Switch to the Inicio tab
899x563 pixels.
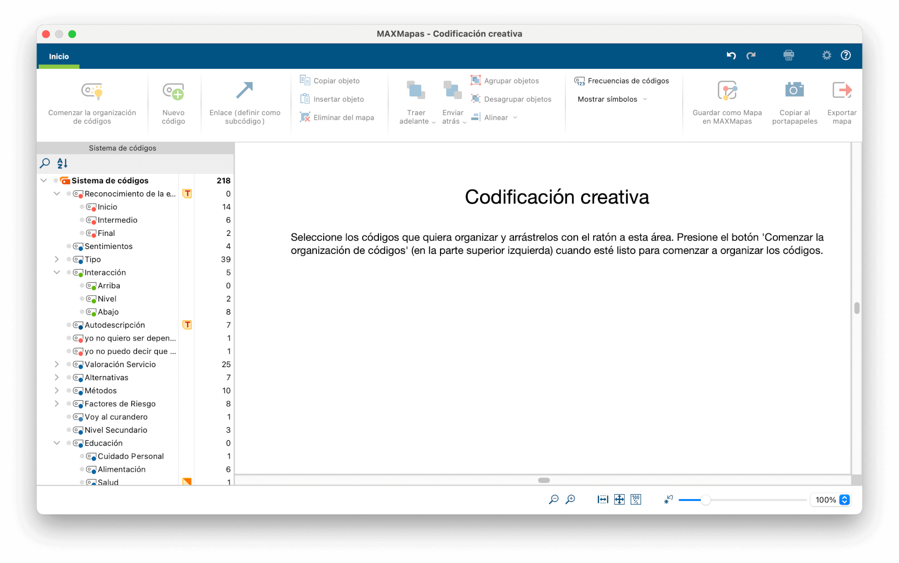(59, 56)
